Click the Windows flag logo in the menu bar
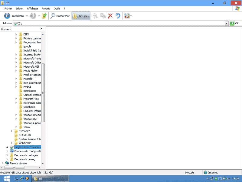 [x=237, y=8]
